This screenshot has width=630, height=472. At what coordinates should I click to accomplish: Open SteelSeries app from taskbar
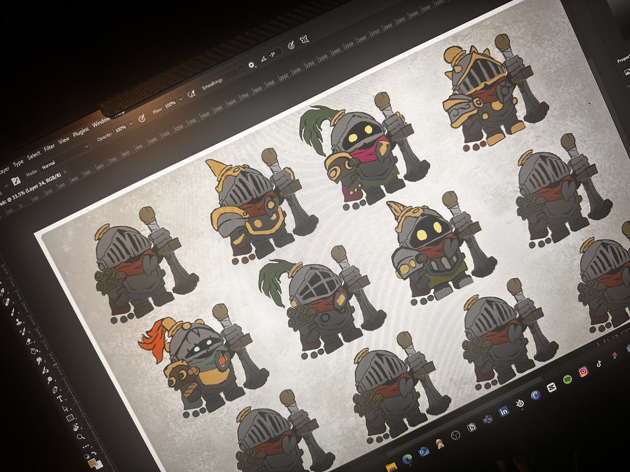coord(520,403)
